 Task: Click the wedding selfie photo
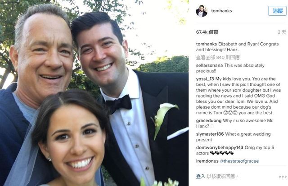94,93
